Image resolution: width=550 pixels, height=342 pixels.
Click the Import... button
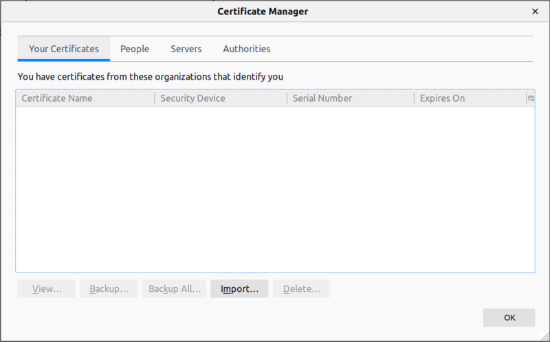click(239, 289)
